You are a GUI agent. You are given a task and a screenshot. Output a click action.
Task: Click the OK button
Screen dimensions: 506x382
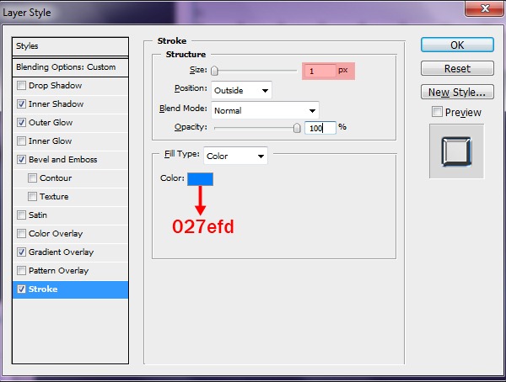(x=457, y=45)
